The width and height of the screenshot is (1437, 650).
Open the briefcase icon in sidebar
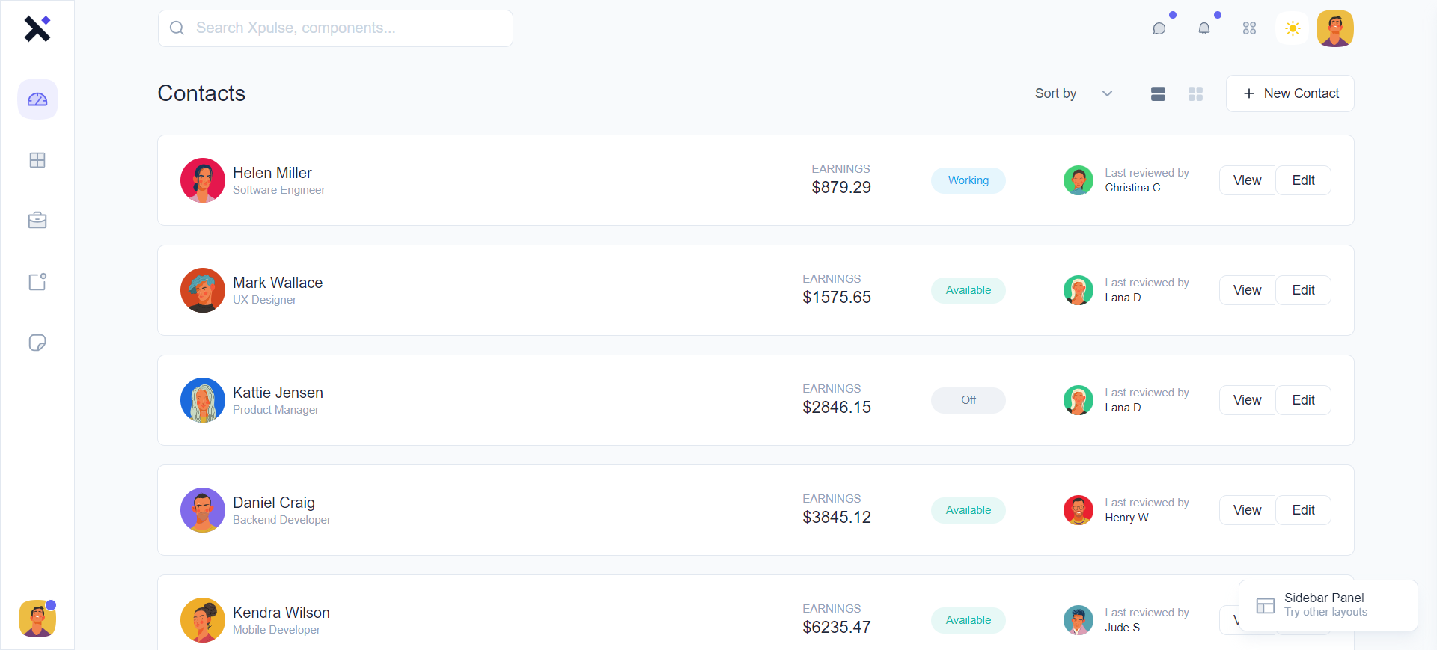tap(37, 221)
